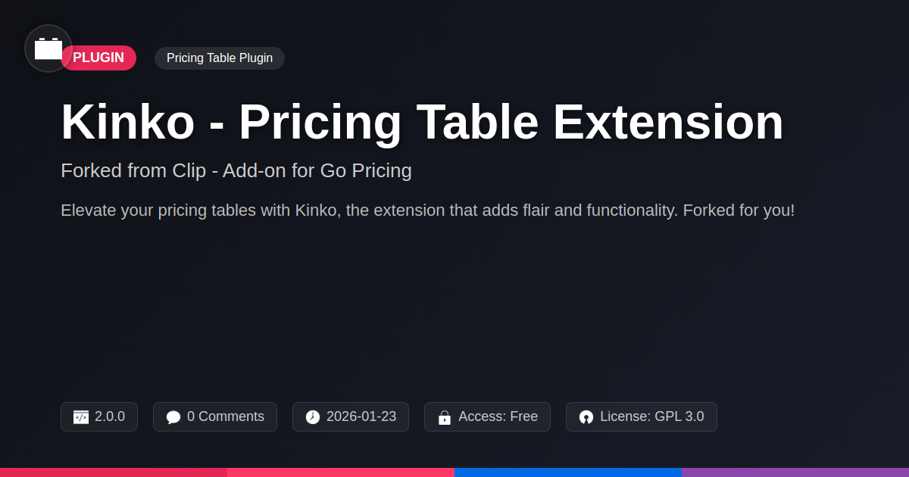Click the blue segment of the bottom color bar

(568, 472)
